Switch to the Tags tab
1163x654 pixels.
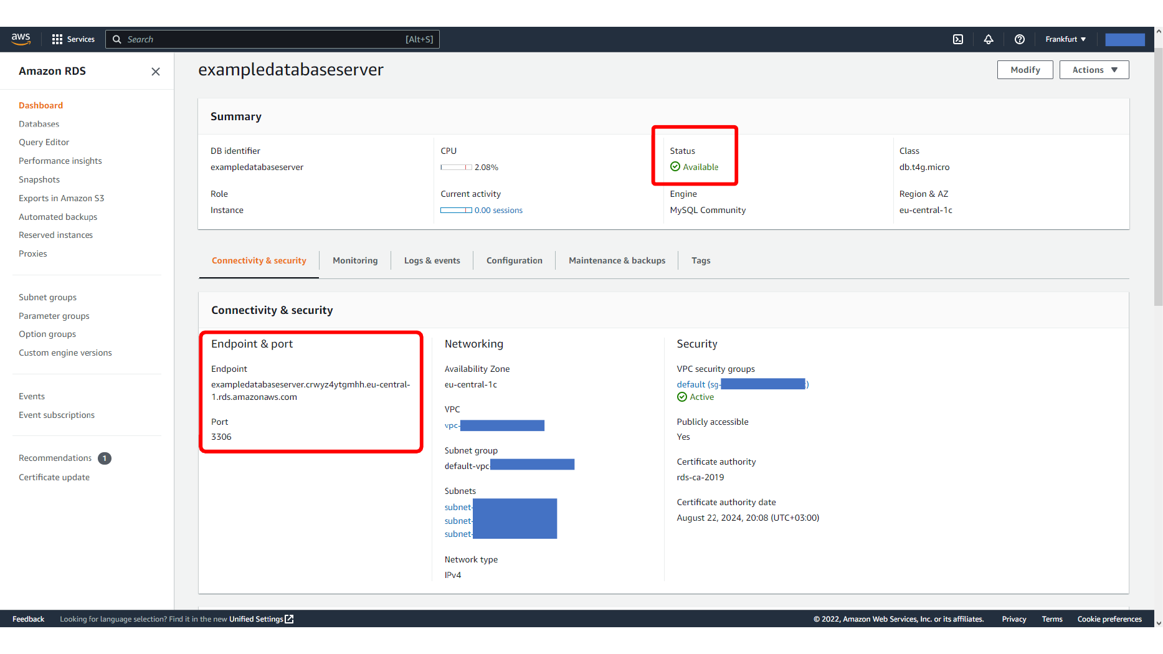[701, 260]
